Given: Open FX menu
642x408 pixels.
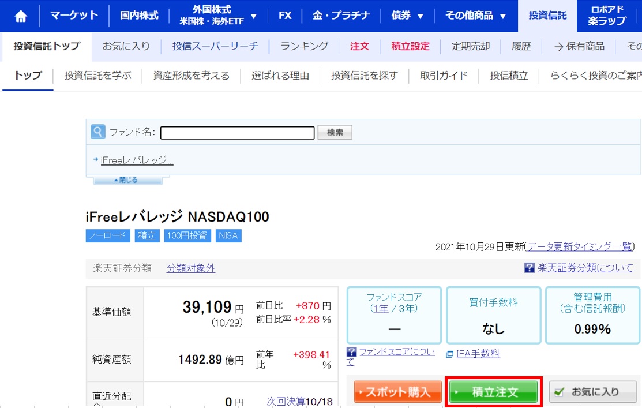Looking at the screenshot, I should point(285,16).
